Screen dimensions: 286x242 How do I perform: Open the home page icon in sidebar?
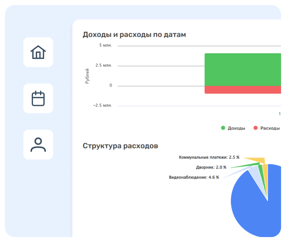tap(38, 52)
